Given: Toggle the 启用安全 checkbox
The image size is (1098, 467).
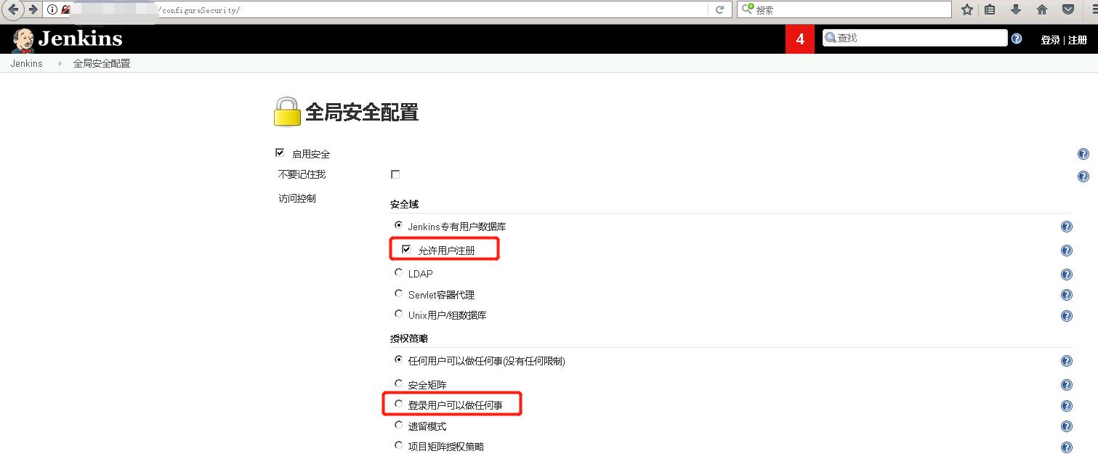Looking at the screenshot, I should pos(280,153).
